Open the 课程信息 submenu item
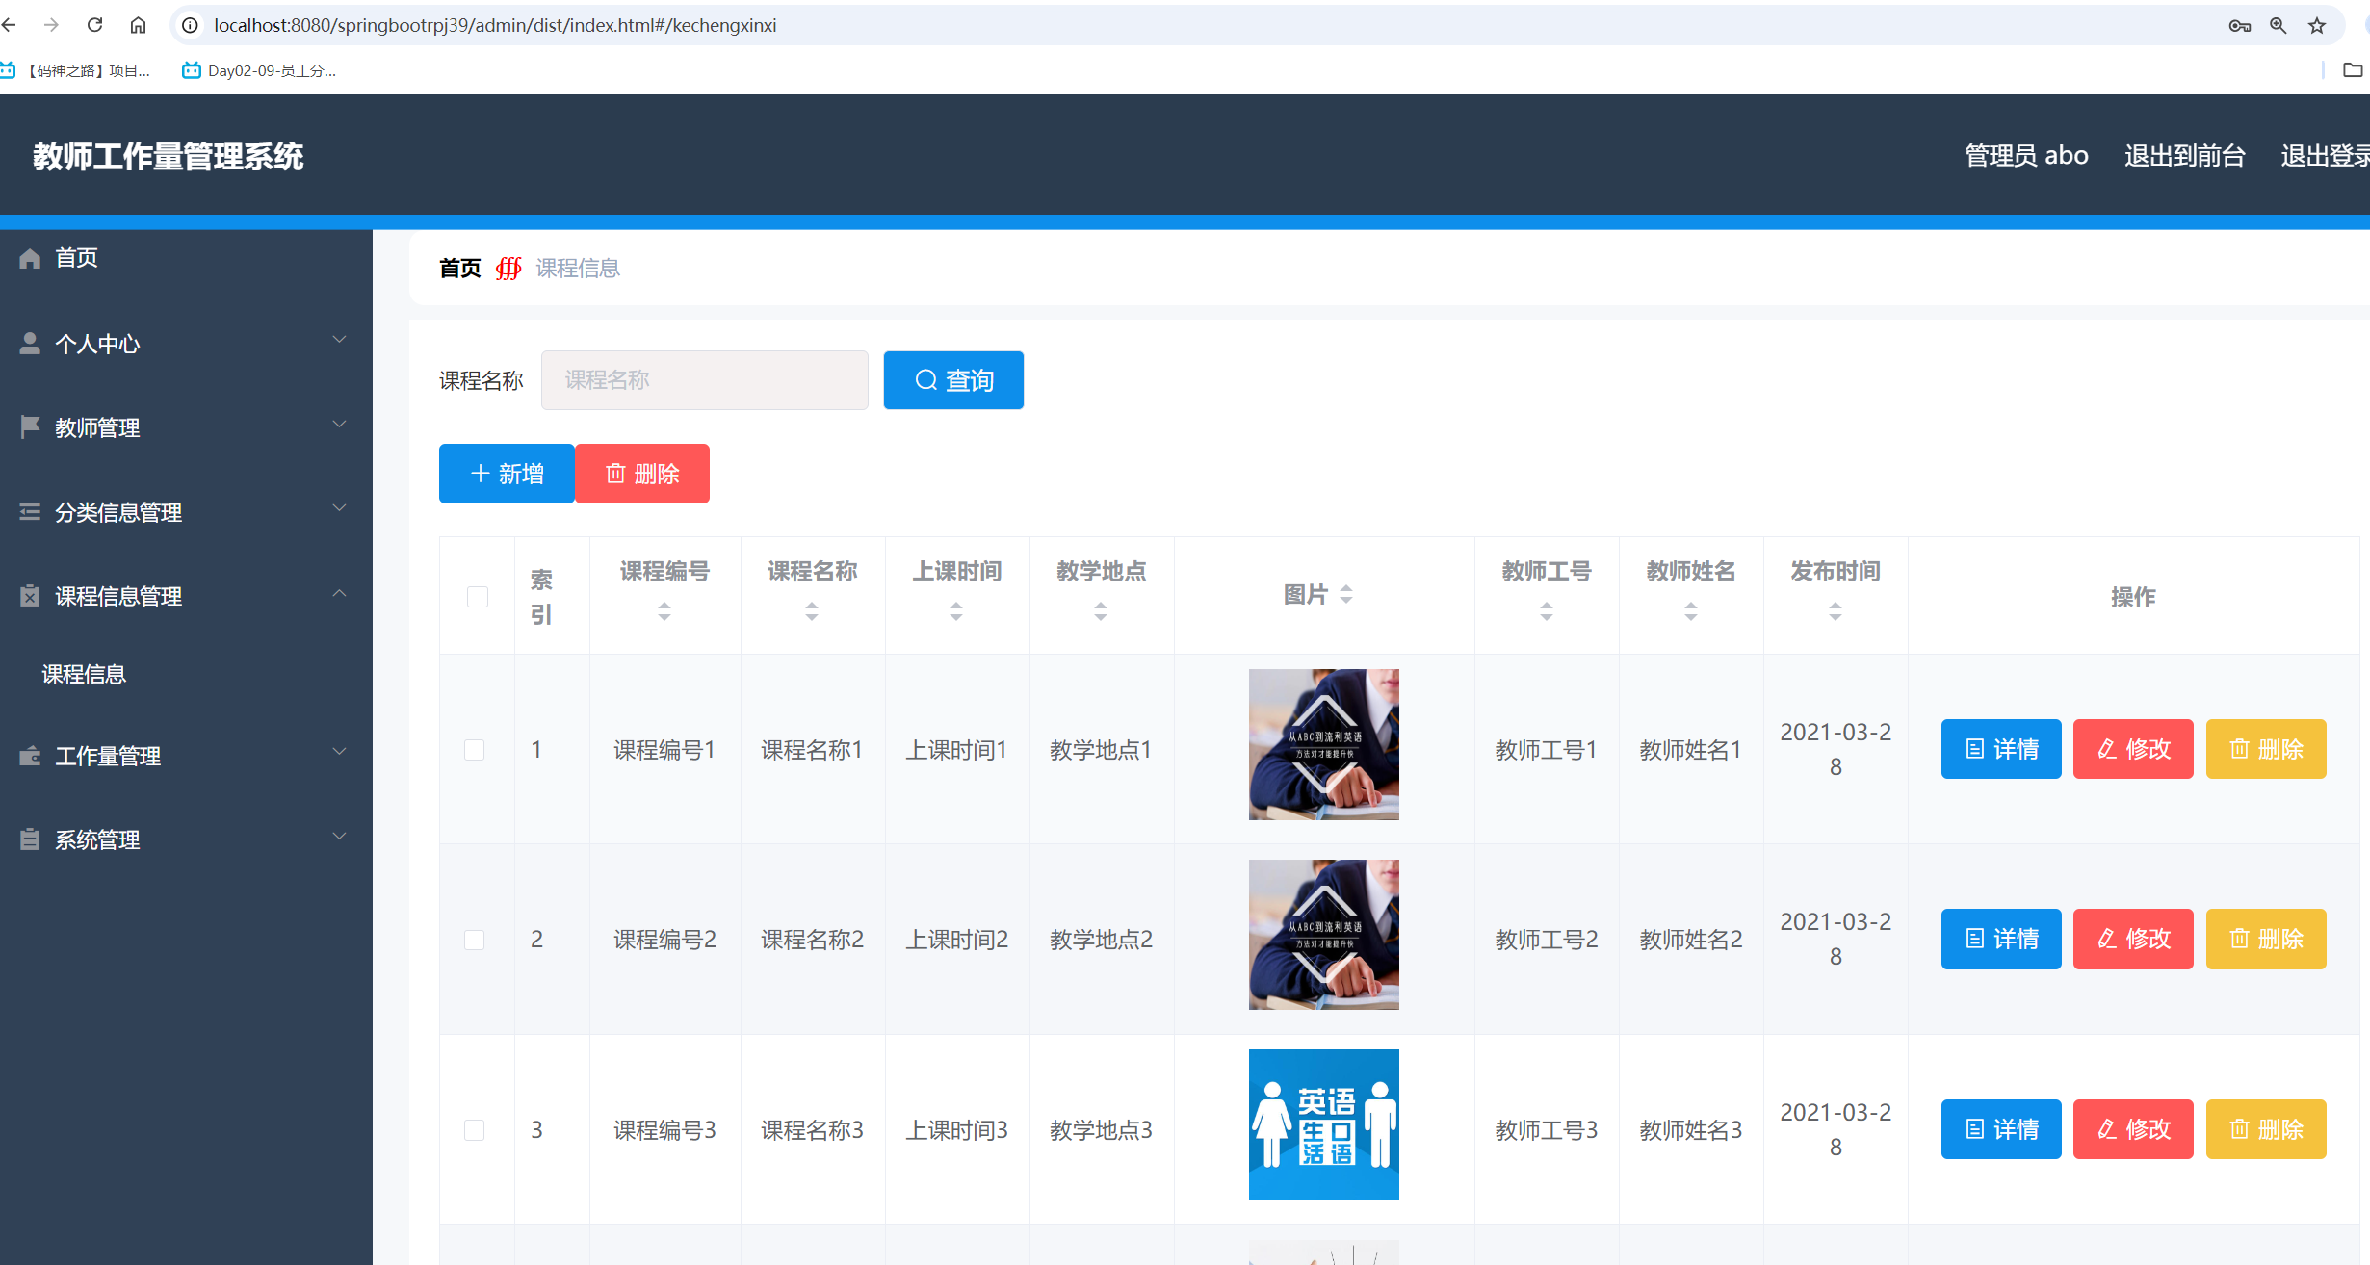The image size is (2370, 1265). (84, 675)
